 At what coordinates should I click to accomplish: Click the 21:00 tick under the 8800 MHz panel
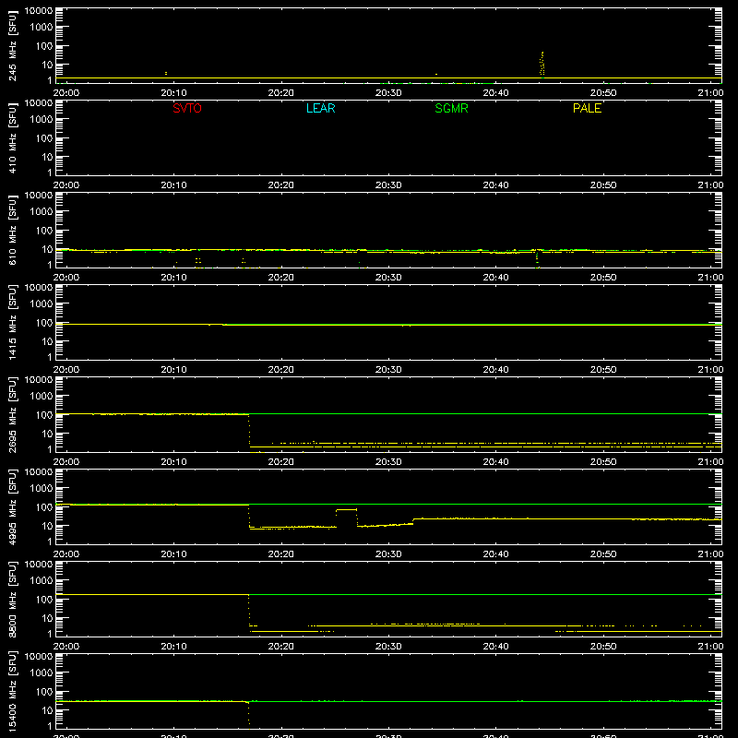(x=710, y=647)
